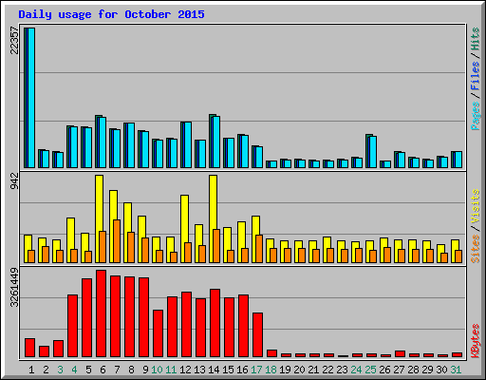Click the orange sites bar for day 7
Screen dimensions: 486x380
click(117, 241)
